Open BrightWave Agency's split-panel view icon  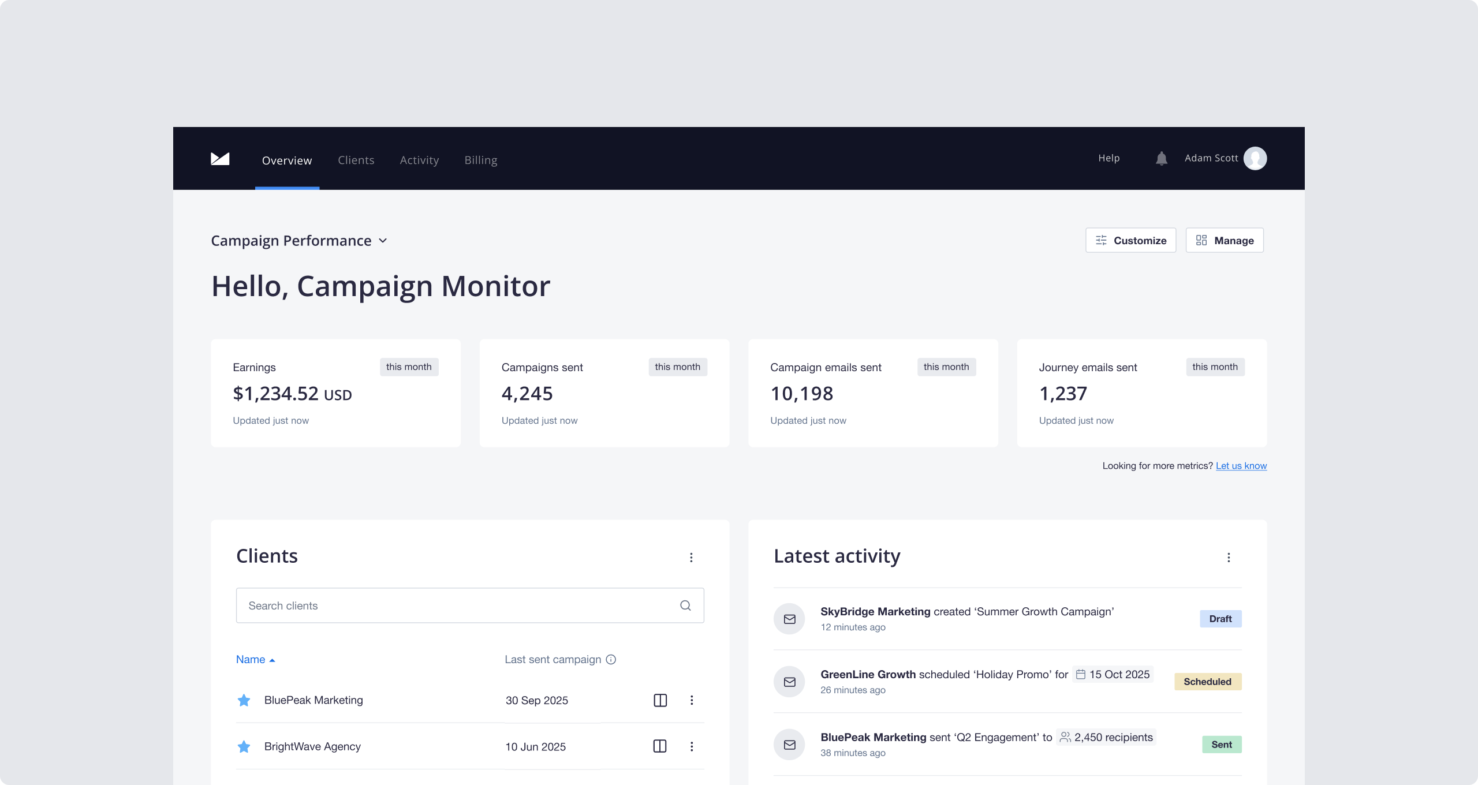660,746
